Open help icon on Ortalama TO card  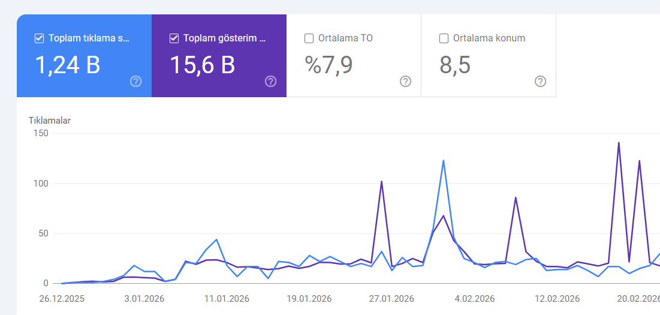[406, 82]
